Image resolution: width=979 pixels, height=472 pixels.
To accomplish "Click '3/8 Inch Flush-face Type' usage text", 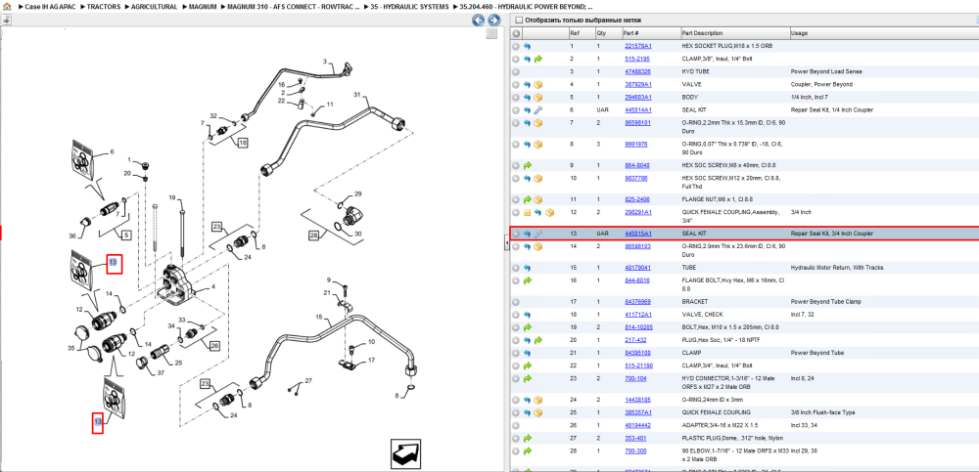I will click(x=822, y=412).
